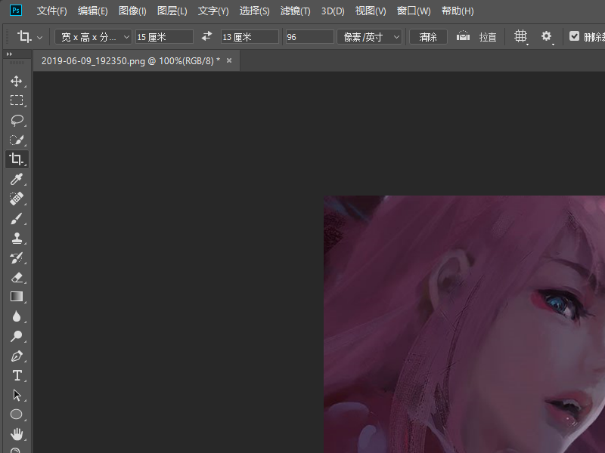Select the Rectangular Marquee tool
Screen dimensions: 605x453
[16, 100]
